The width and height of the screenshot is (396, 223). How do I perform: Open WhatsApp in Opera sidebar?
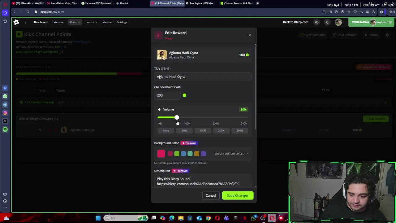5,96
